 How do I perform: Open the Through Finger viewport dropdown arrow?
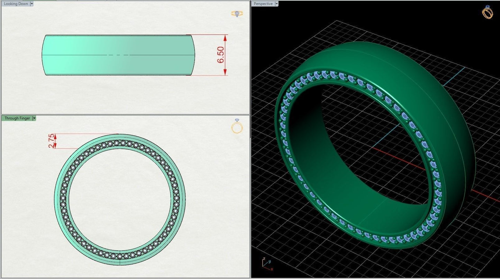point(34,118)
